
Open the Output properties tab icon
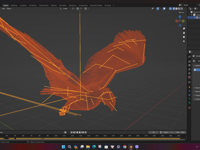(189, 65)
